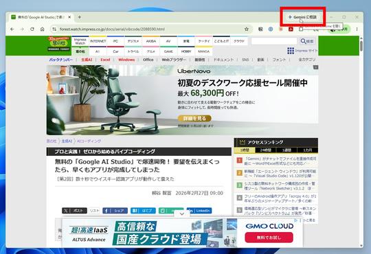Open 生成AI in the red category bar
Screen dimensions: 371x254
(87, 60)
